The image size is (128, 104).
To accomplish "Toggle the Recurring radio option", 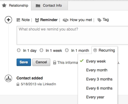I will pos(95,50).
